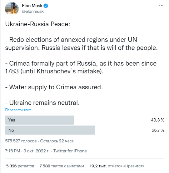169x173 pixels.
Task: Click the 3 окт. 2022 г. date
Action: tap(37, 151)
